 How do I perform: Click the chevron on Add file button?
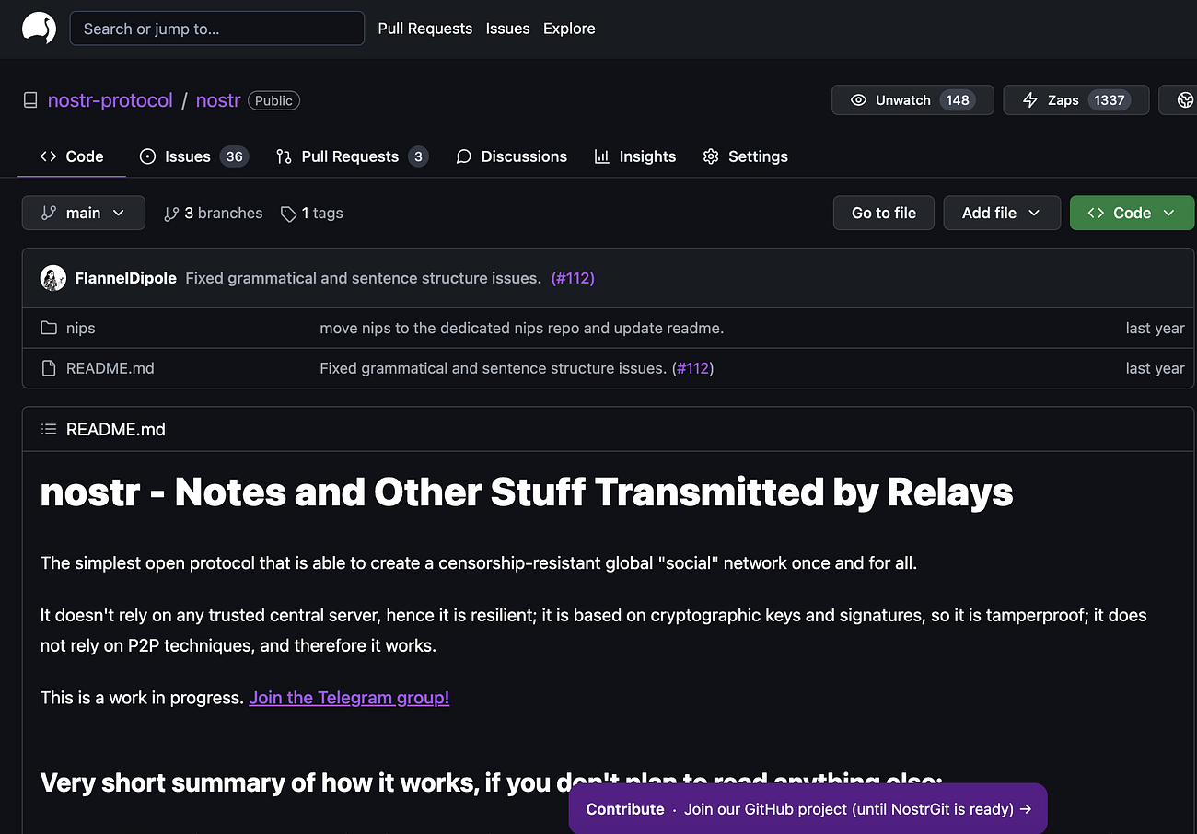1034,213
